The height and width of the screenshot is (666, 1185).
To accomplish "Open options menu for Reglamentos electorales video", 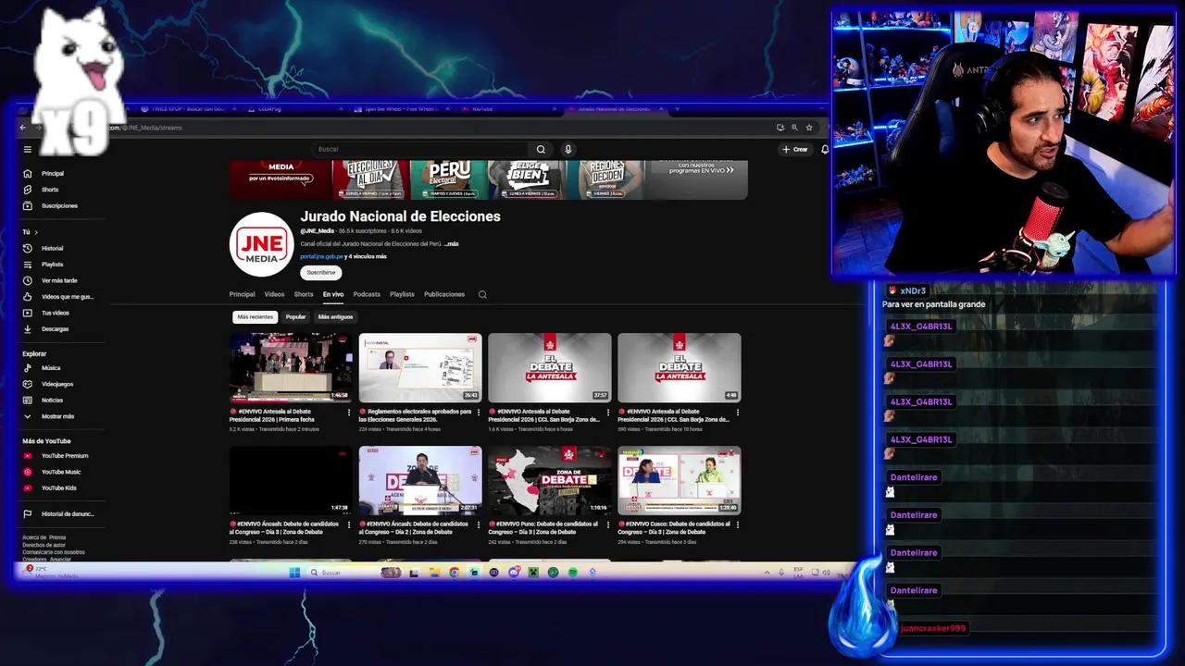I will point(479,413).
